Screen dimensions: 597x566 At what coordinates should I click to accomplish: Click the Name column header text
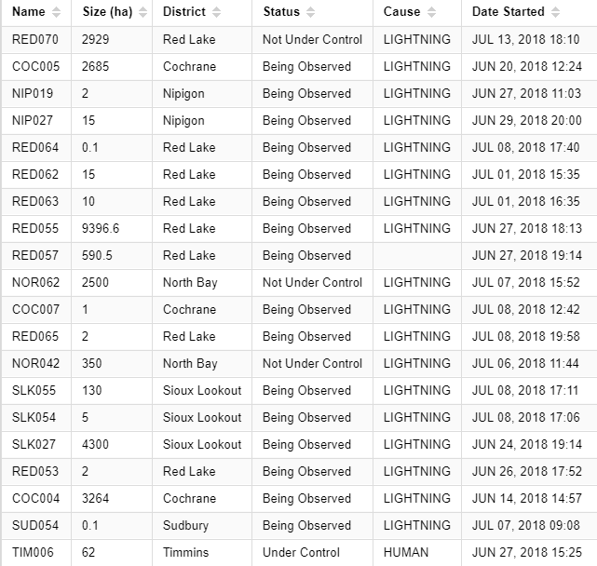[x=29, y=12]
